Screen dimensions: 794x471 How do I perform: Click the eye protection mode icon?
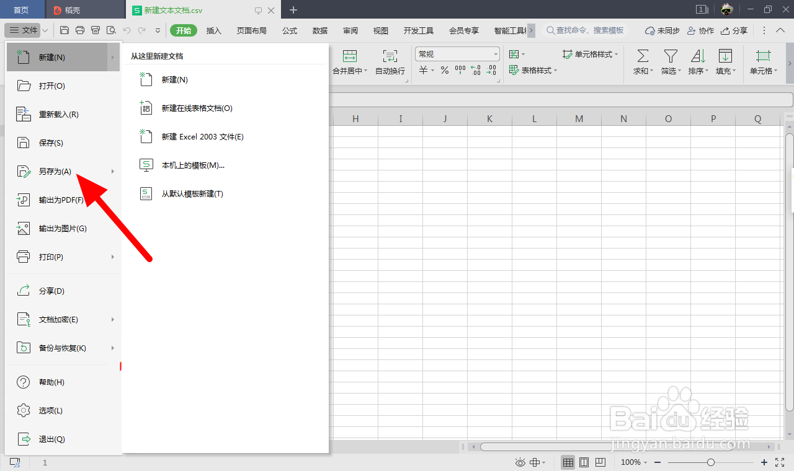point(520,462)
